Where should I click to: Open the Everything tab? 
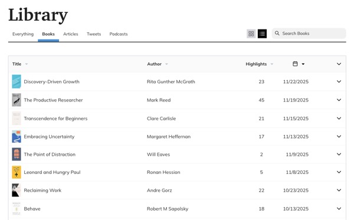[x=23, y=34]
